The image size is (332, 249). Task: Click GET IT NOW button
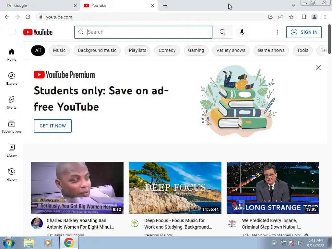pos(53,126)
